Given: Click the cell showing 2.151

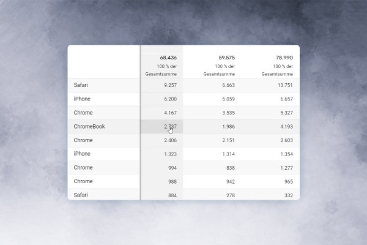Looking at the screenshot, I should pos(228,140).
